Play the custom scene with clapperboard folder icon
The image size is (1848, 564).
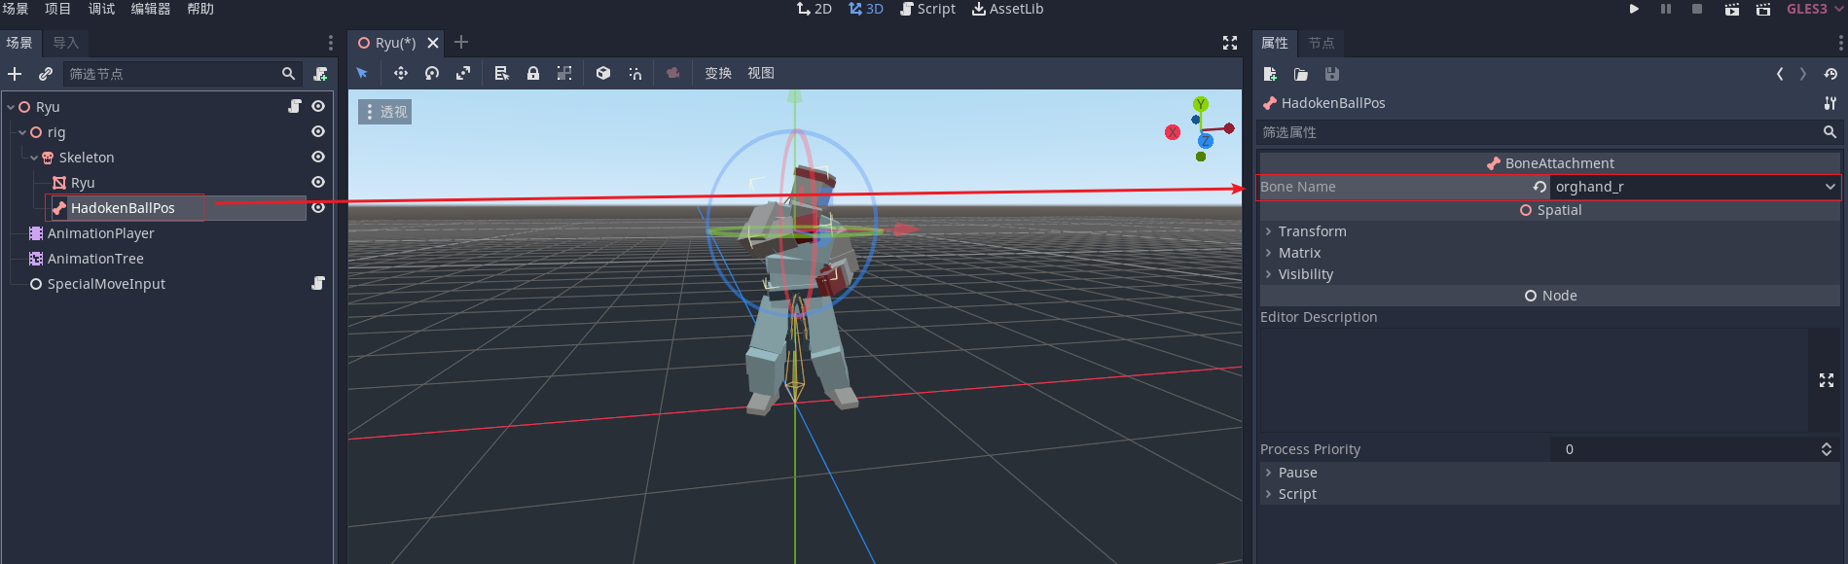[x=1763, y=9]
